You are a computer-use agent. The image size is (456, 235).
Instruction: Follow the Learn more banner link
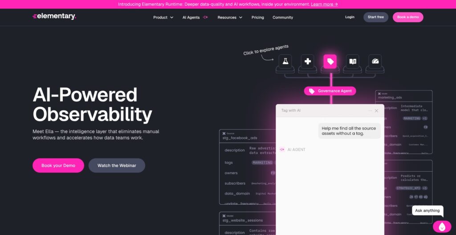point(324,4)
